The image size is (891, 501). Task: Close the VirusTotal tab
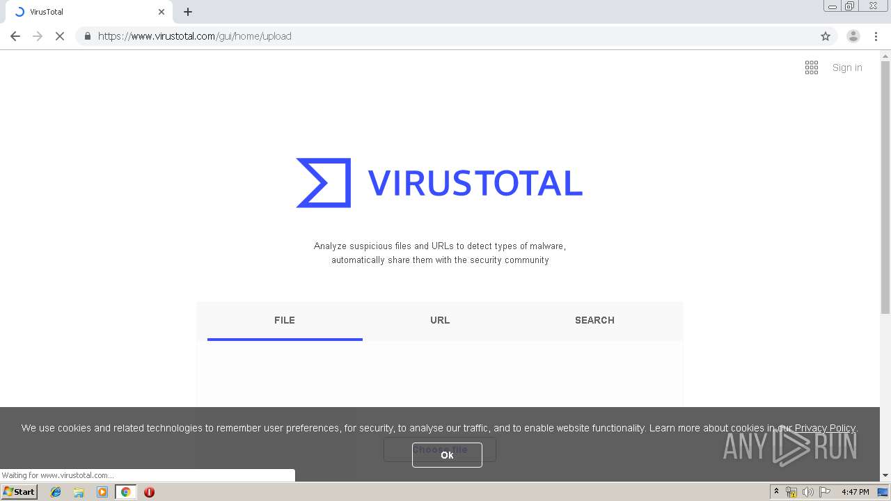[161, 12]
